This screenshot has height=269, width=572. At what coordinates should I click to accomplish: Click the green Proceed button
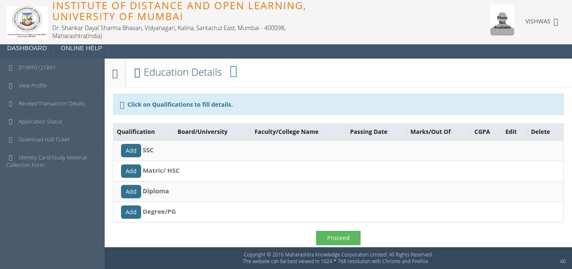point(338,238)
